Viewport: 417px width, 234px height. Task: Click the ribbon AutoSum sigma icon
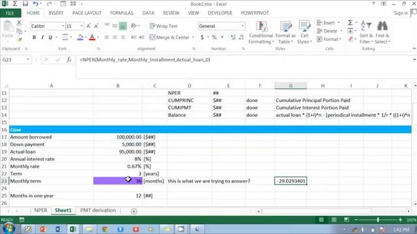coord(351,23)
